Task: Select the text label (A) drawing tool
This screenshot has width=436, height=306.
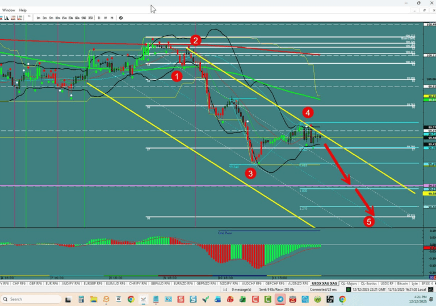Action: 6,18
